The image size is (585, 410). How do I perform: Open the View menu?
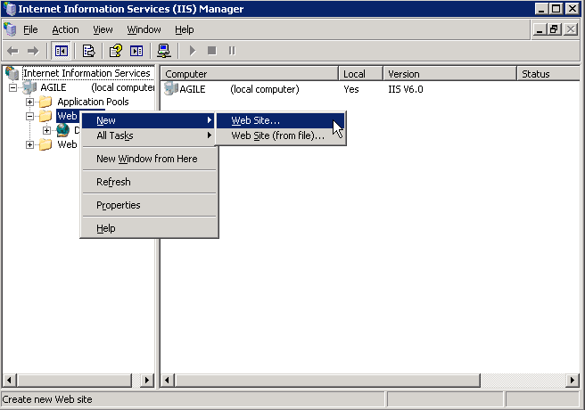pyautogui.click(x=103, y=29)
